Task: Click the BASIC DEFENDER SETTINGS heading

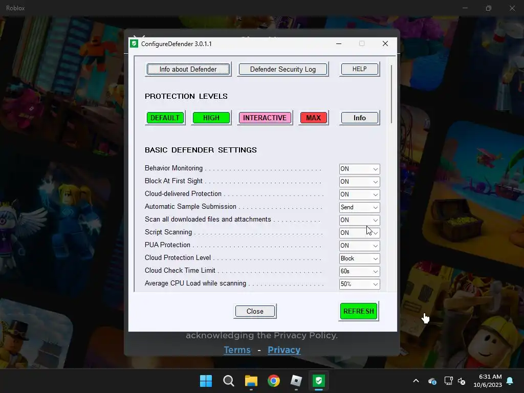Action: pyautogui.click(x=201, y=150)
